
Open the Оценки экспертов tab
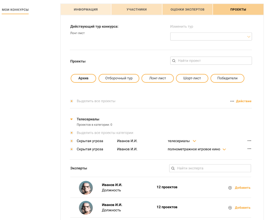[x=187, y=10]
